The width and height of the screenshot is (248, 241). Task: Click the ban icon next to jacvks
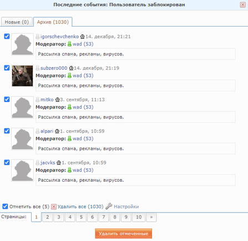[59, 163]
